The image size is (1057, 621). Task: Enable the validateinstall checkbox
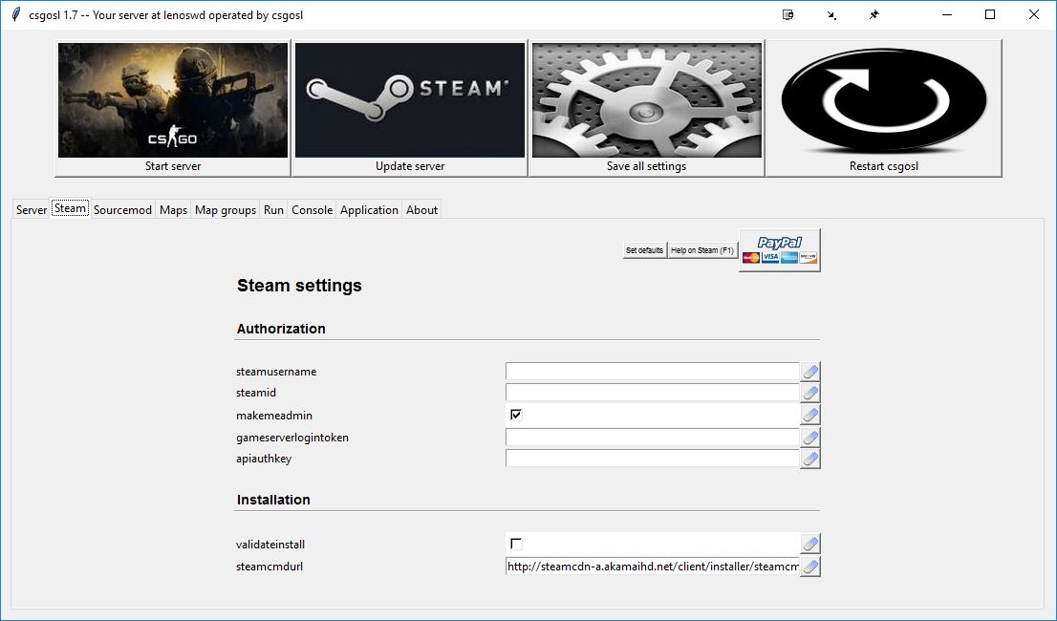coord(516,544)
